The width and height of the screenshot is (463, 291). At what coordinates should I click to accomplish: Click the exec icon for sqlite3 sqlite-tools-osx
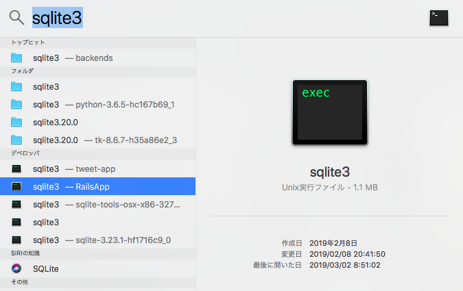(17, 205)
